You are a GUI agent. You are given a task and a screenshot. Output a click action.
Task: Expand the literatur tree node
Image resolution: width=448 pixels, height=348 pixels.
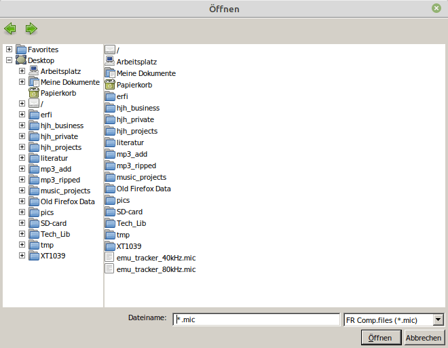tap(22, 158)
